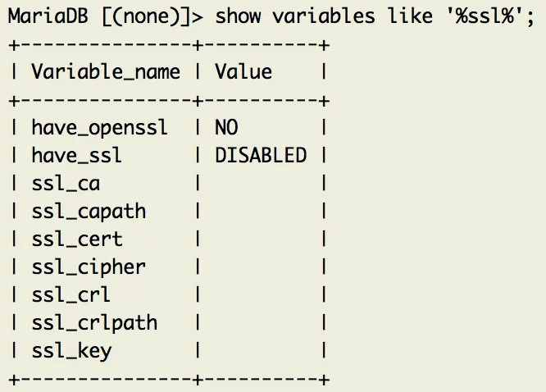Select the ssl_ca variable name
This screenshot has height=392, width=546.
pyautogui.click(x=66, y=184)
